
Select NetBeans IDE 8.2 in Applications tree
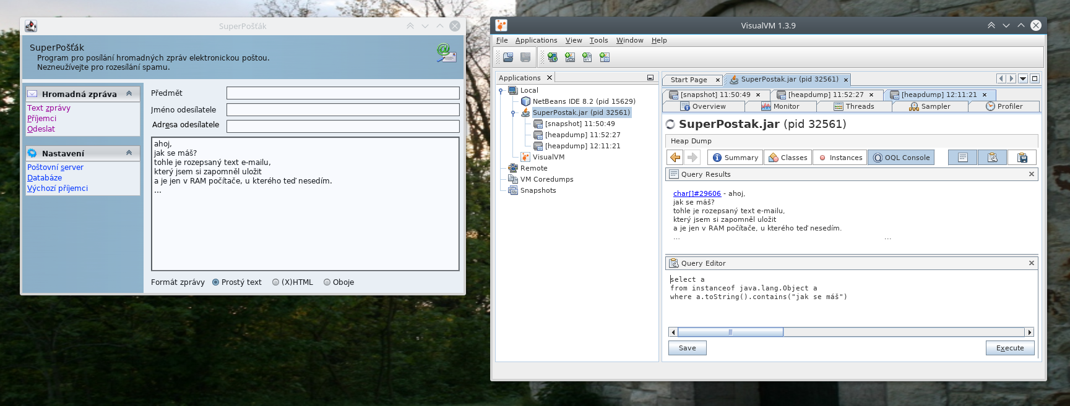[x=584, y=101]
